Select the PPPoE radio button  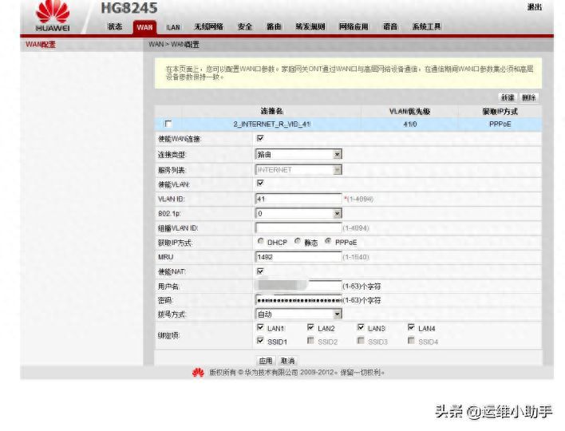(327, 241)
